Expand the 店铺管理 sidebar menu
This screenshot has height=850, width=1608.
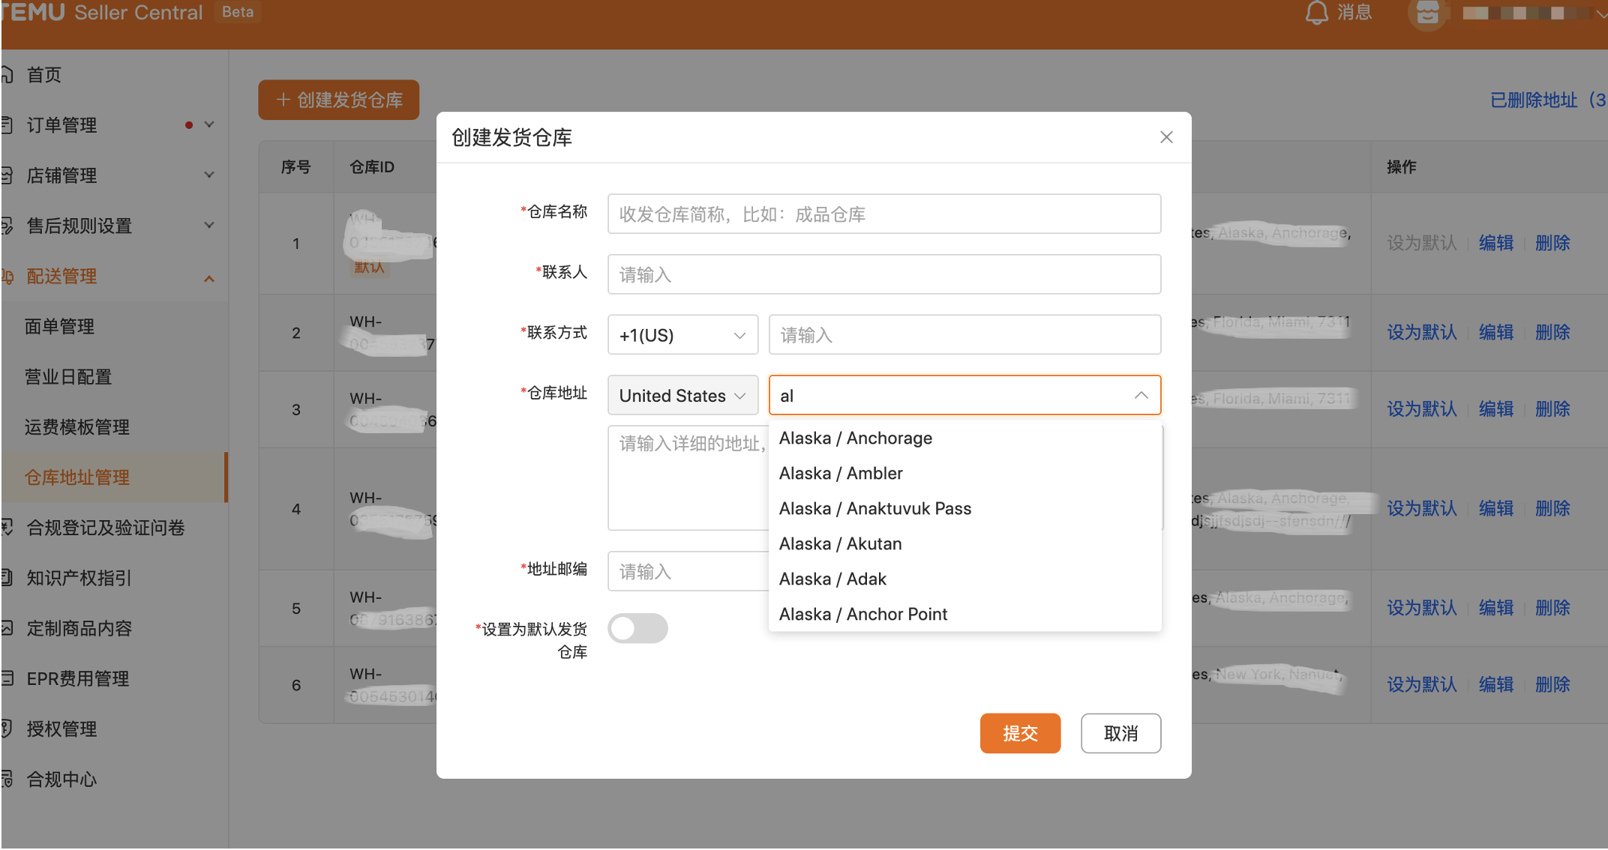click(x=209, y=175)
